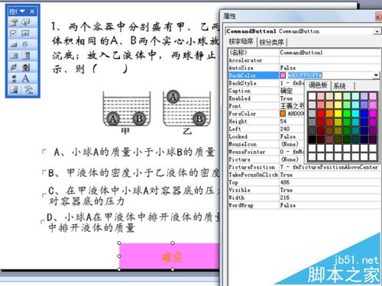The height and width of the screenshot is (286, 382).
Task: Pick the cyan palette swatch
Action: tap(355, 114)
